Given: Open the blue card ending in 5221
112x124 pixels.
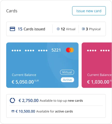Looking at the screenshot, I should [x=42, y=65].
